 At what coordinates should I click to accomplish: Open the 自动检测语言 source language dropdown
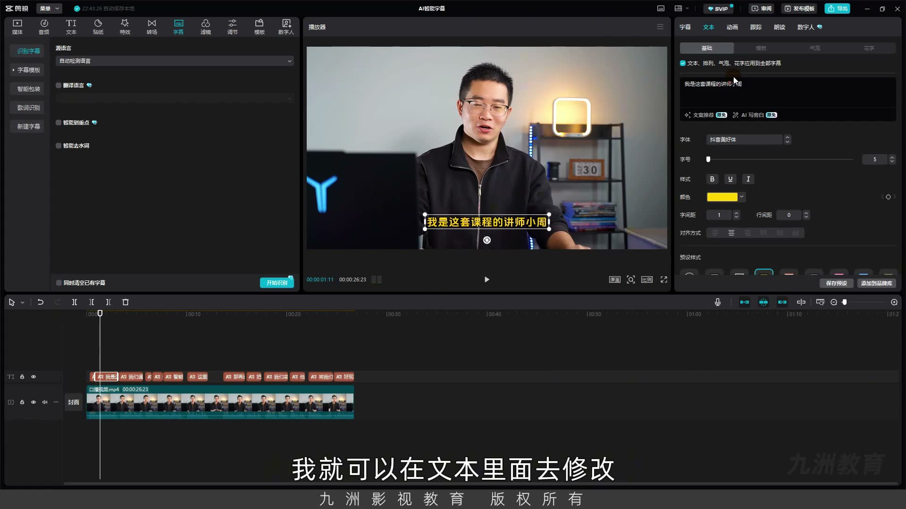pos(175,61)
